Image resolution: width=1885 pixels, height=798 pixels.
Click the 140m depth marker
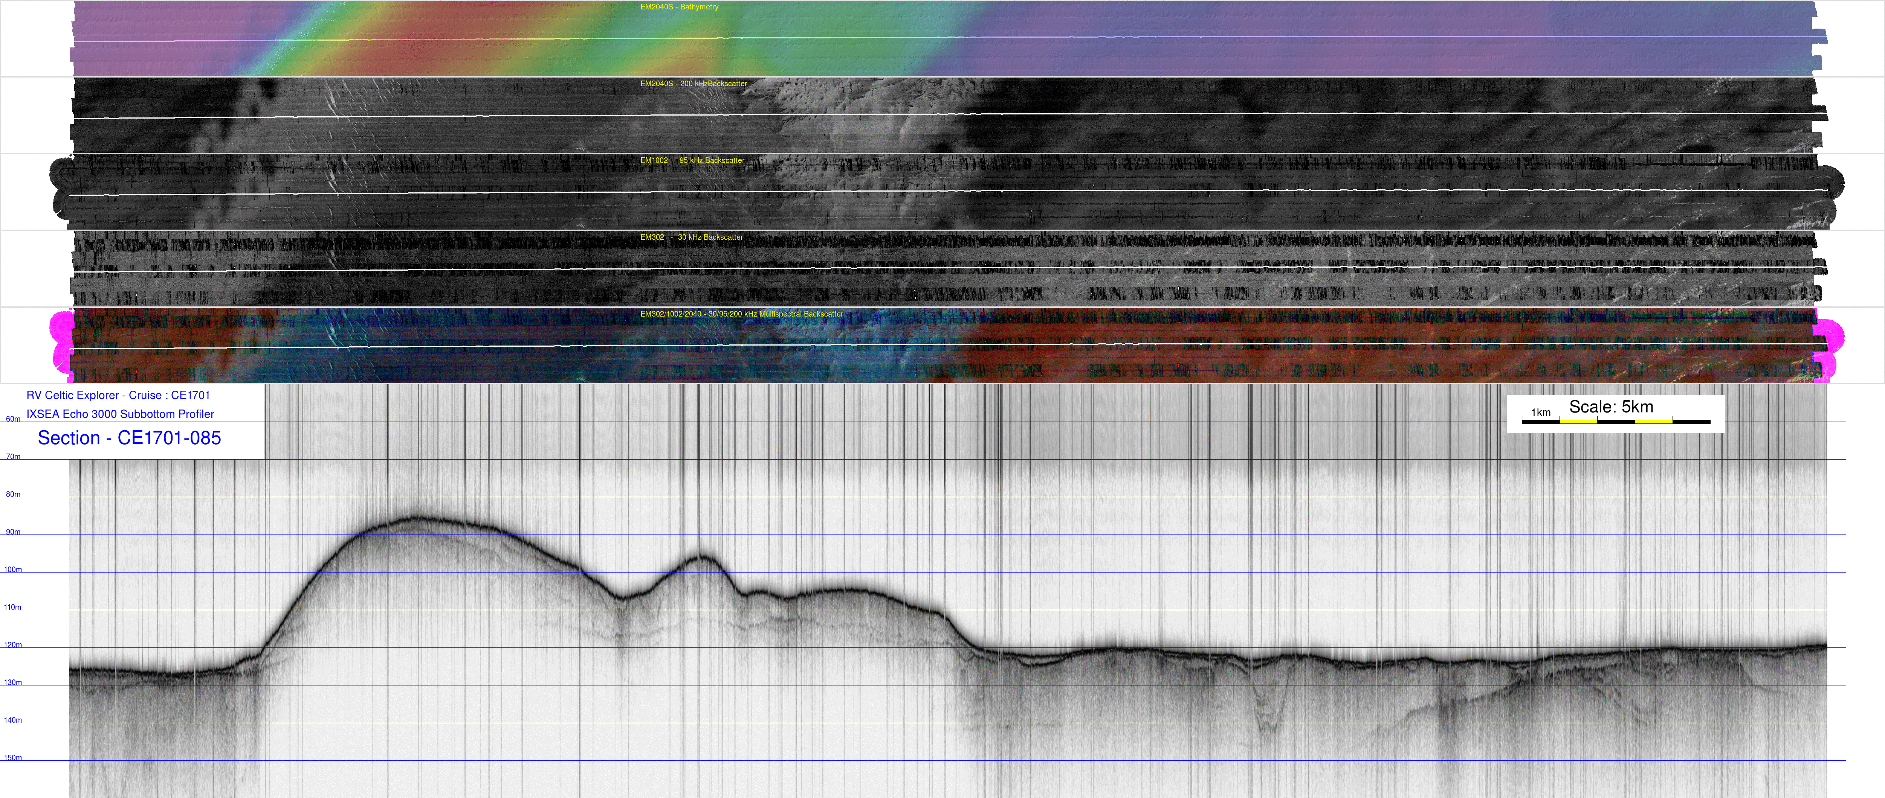coord(13,720)
